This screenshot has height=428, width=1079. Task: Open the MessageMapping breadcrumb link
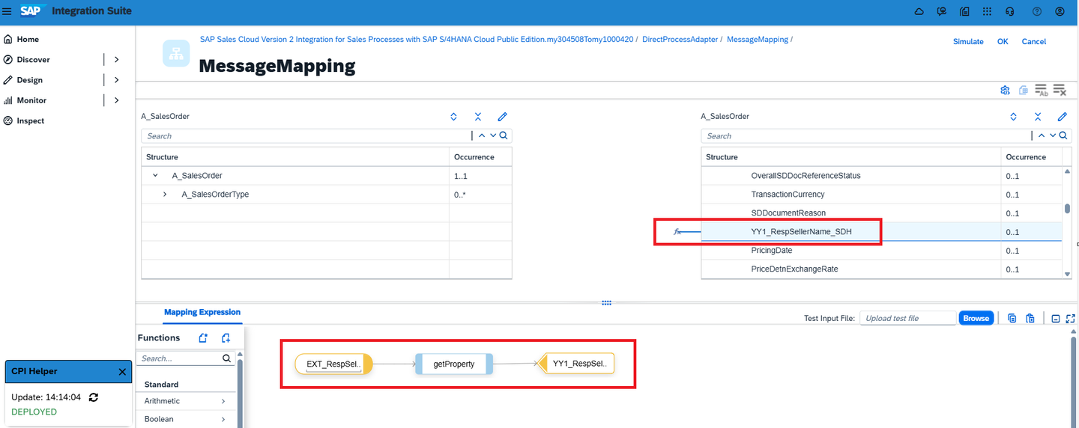coord(758,39)
